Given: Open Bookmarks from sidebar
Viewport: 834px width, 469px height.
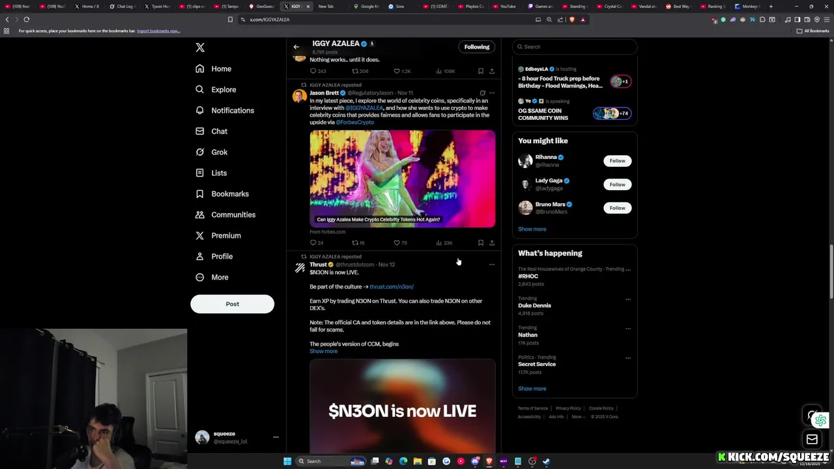Looking at the screenshot, I should click(x=222, y=193).
